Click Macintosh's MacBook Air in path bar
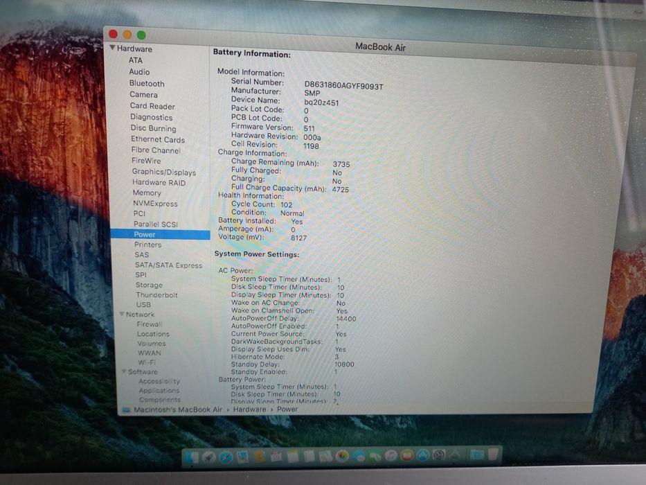 (178, 409)
